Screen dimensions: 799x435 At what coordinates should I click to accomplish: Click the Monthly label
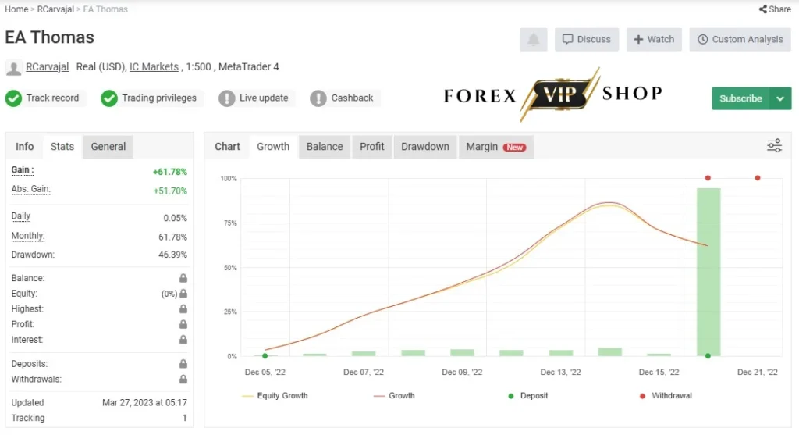(x=28, y=236)
